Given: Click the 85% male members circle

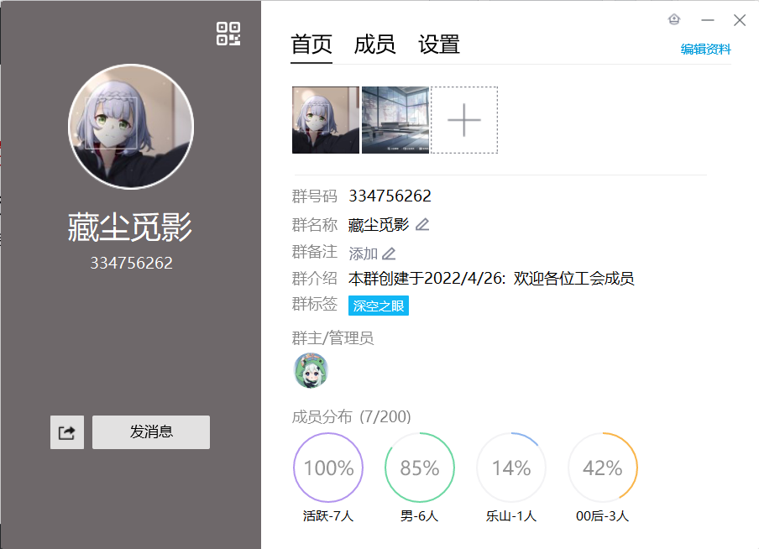Looking at the screenshot, I should click(420, 468).
